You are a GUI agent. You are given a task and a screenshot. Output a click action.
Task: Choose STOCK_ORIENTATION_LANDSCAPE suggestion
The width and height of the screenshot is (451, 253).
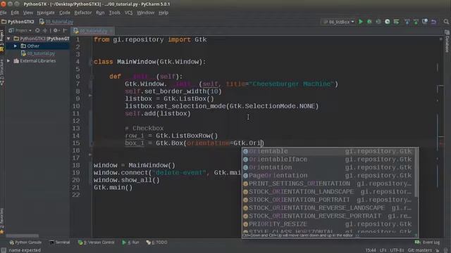click(x=328, y=192)
